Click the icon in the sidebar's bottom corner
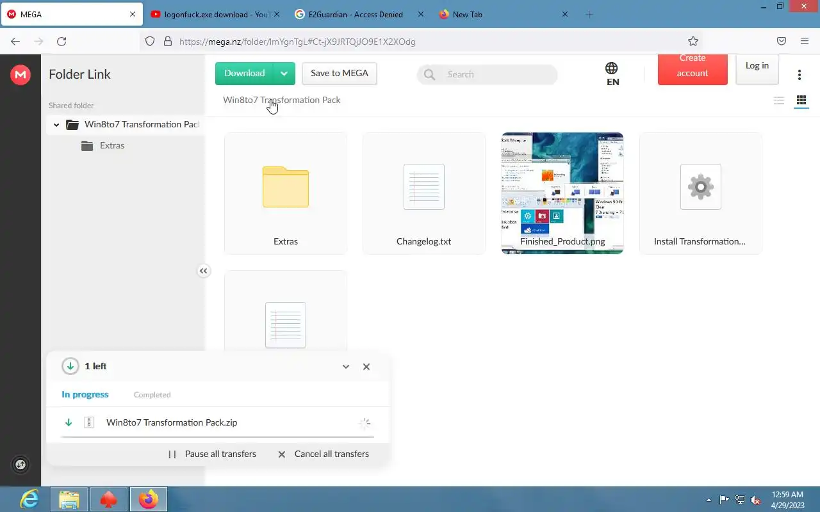820x512 pixels. tap(20, 465)
